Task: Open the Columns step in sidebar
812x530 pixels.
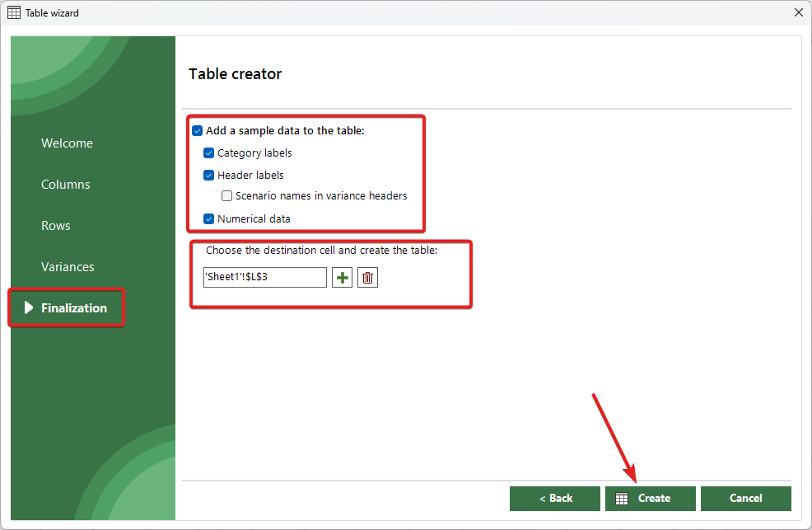Action: click(x=66, y=185)
